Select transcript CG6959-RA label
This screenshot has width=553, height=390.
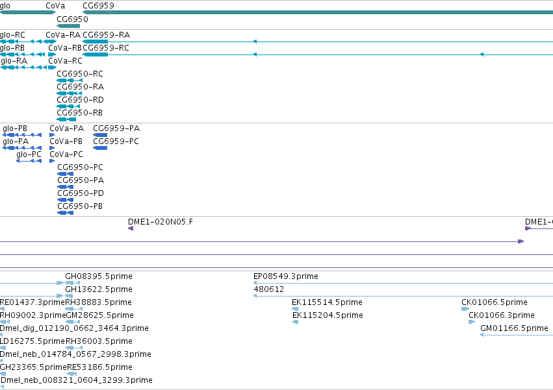106,35
